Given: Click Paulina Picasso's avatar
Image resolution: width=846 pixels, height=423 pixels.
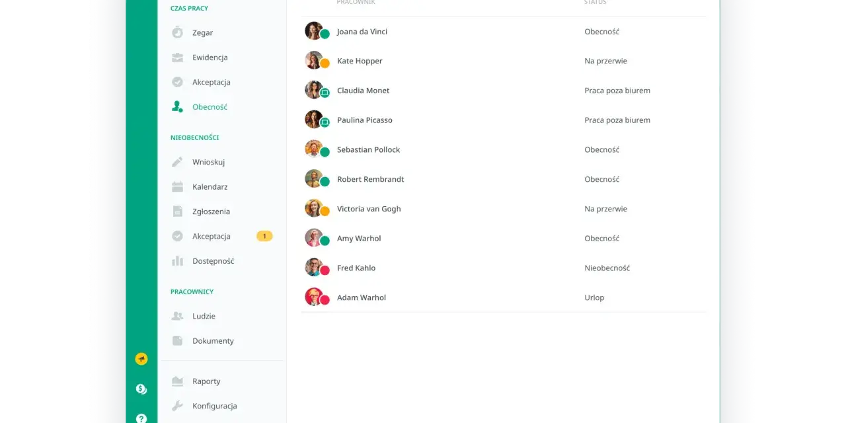Looking at the screenshot, I should (314, 120).
